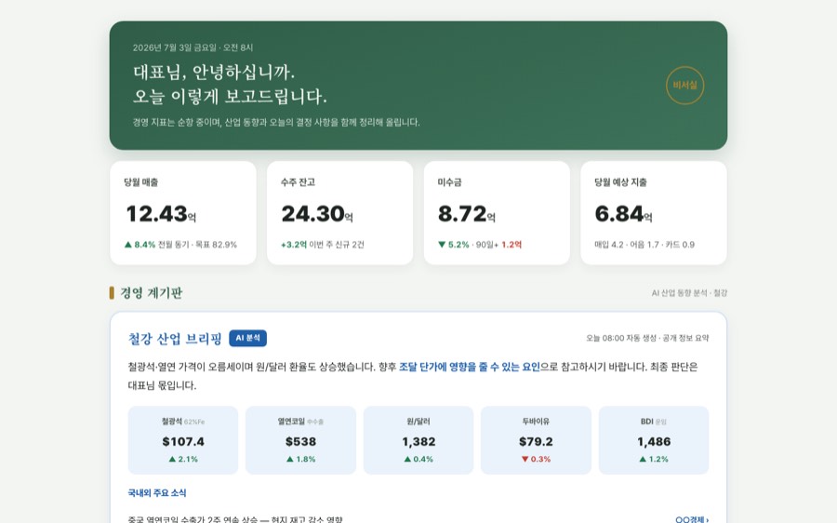This screenshot has width=837, height=523.
Task: Click the round 비서실 badge in the green banner
Action: [684, 86]
